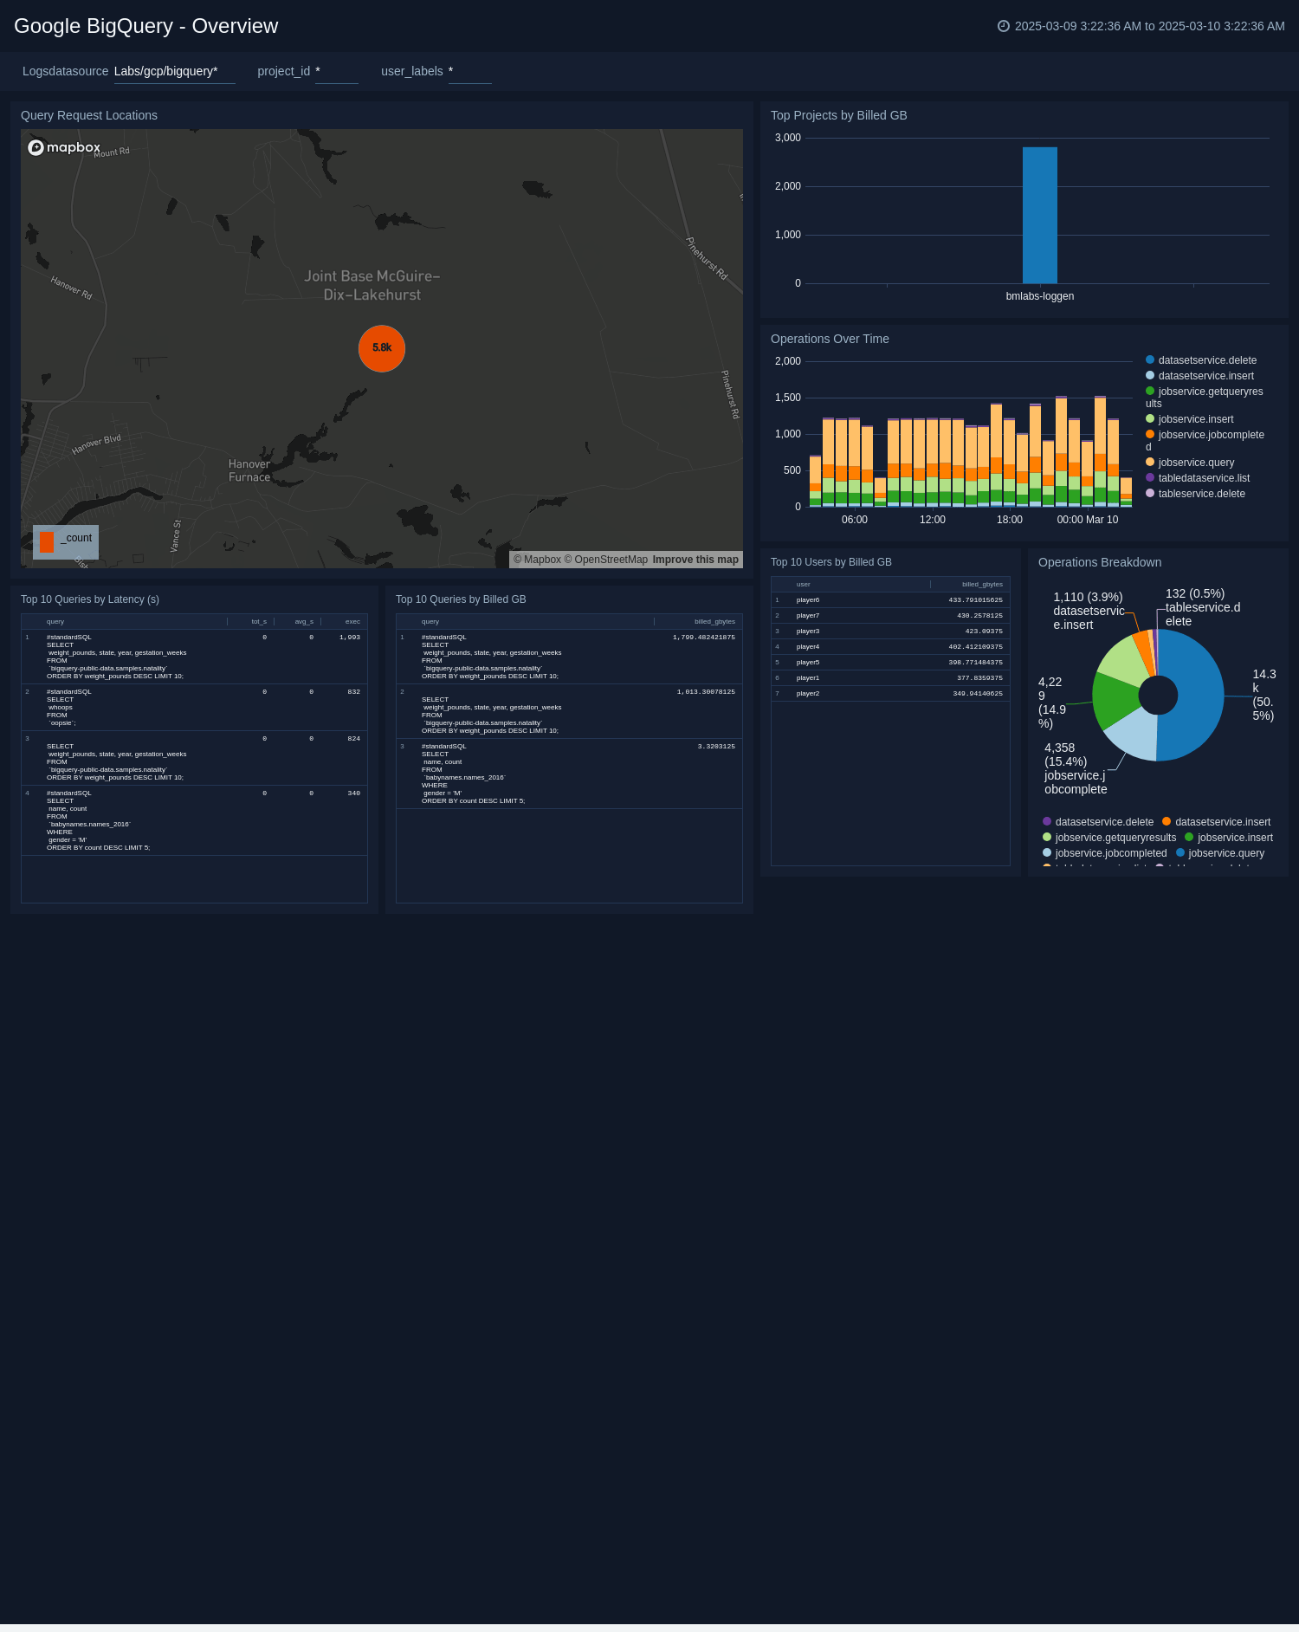The width and height of the screenshot is (1299, 1632).
Task: Click the orange _count legend swatch on the map
Action: point(47,542)
